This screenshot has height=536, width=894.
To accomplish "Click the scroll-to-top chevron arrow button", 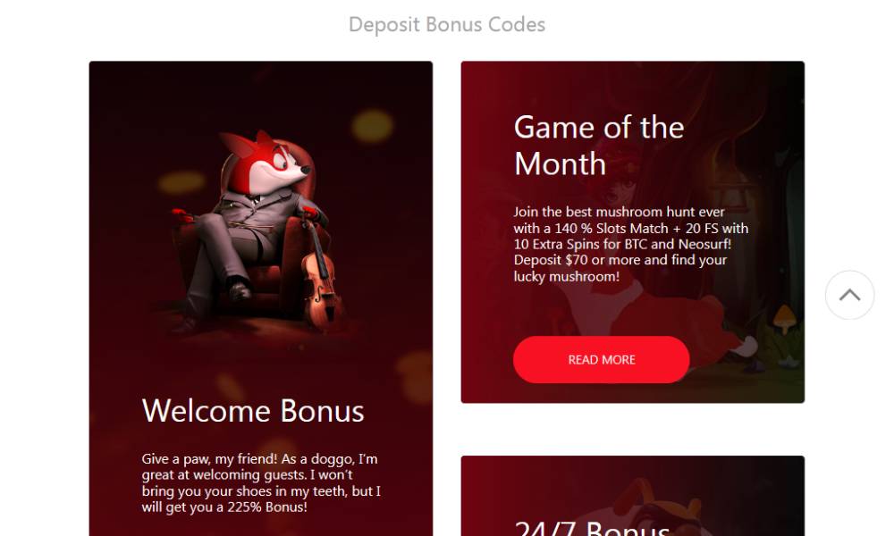I will [x=849, y=295].
